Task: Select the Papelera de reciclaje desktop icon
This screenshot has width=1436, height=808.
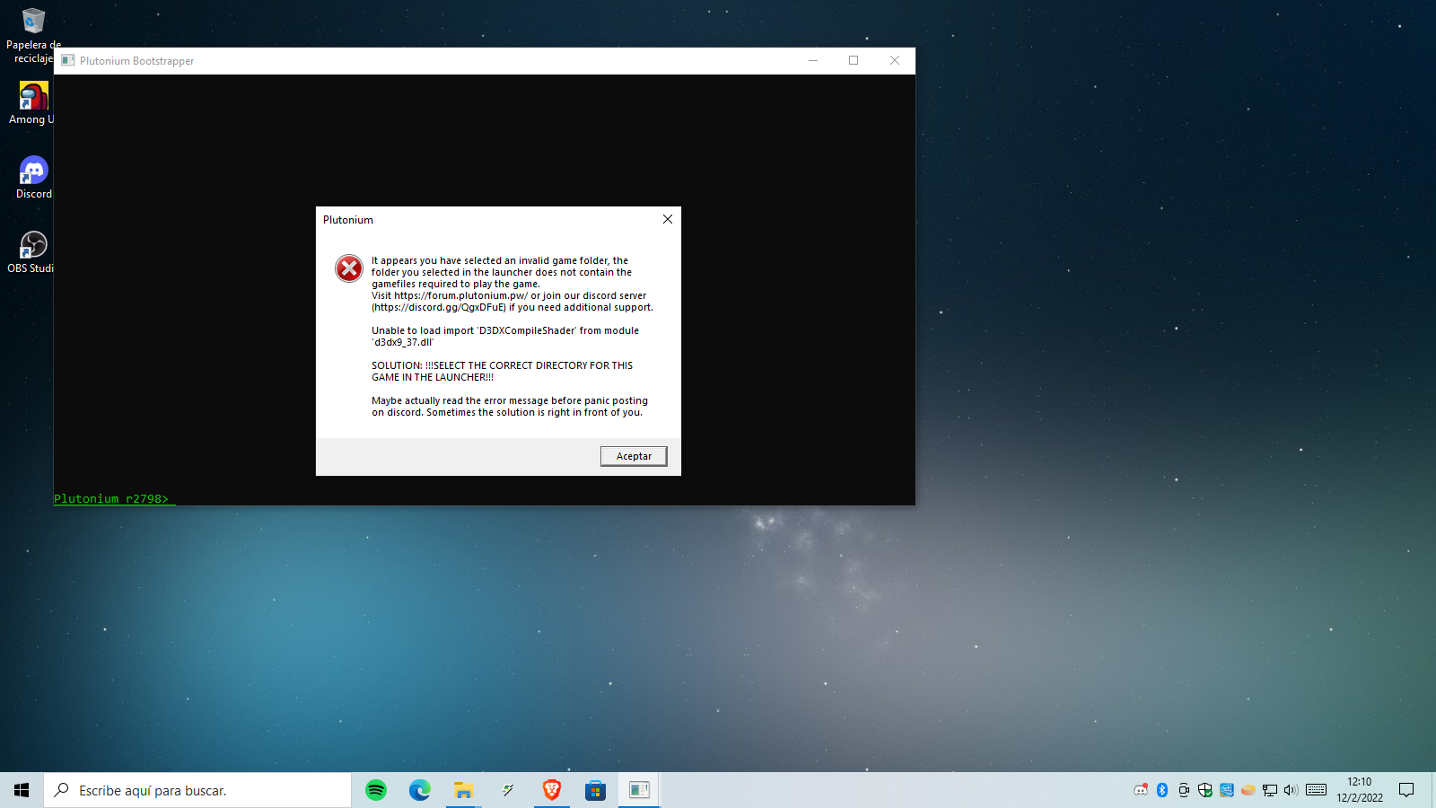Action: [x=33, y=35]
